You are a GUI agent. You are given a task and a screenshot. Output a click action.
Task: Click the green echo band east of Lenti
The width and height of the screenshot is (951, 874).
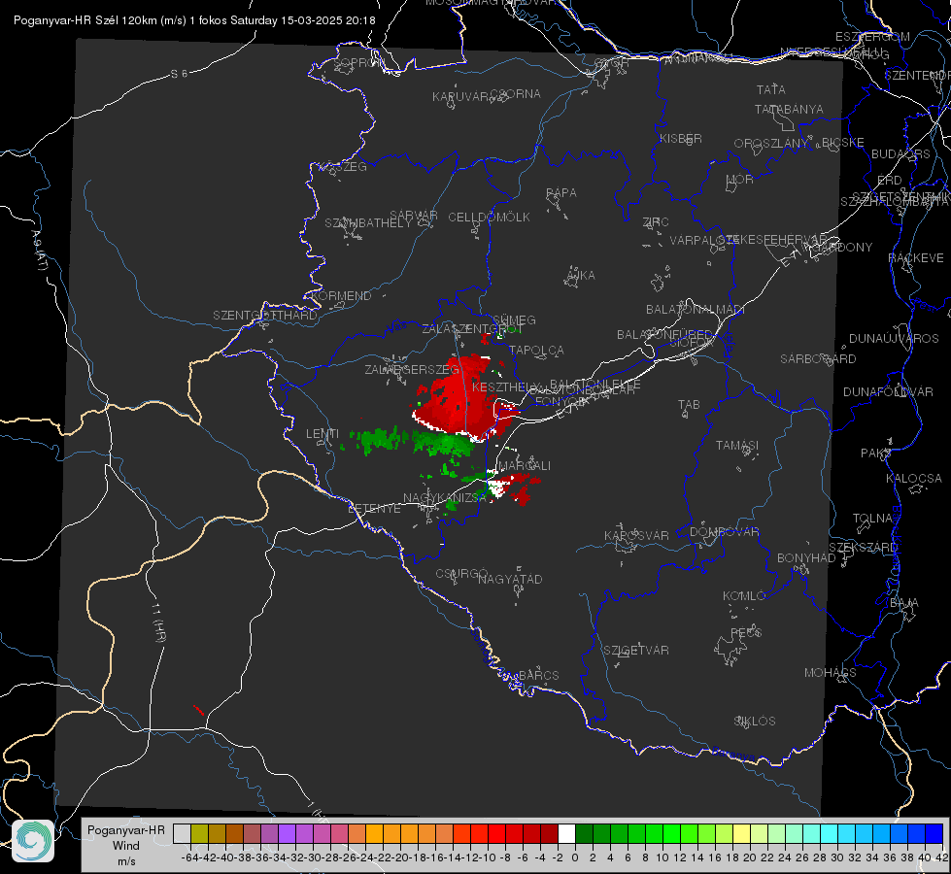pos(406,441)
